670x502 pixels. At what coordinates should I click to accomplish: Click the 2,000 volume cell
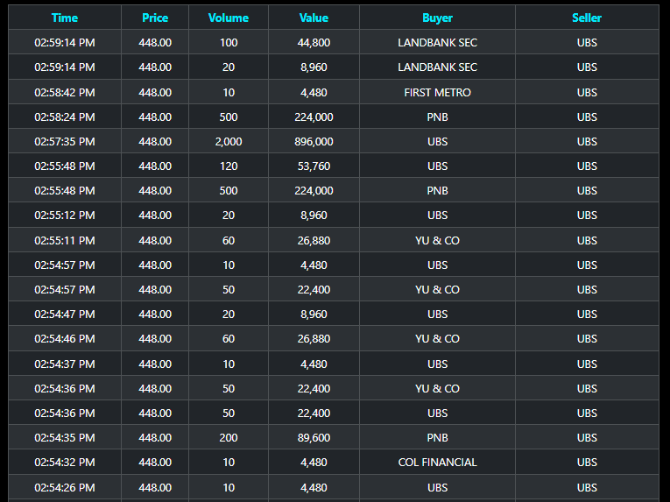tap(229, 141)
